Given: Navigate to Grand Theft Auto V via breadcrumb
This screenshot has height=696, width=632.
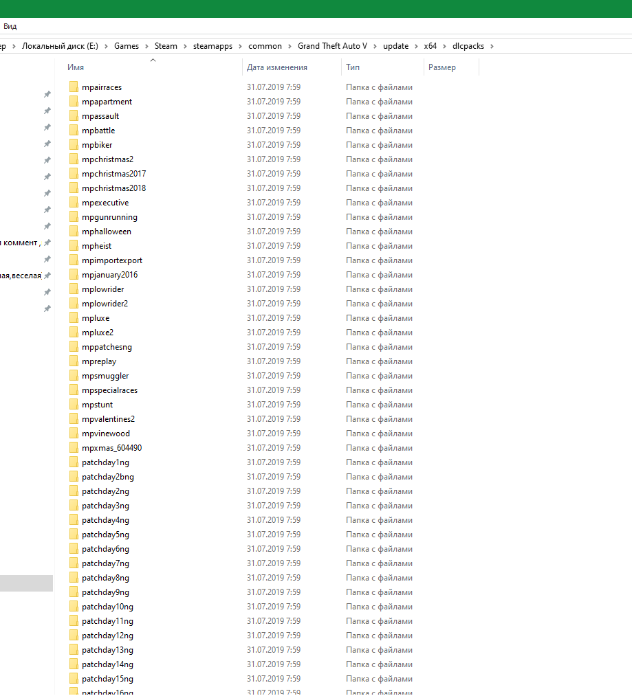Looking at the screenshot, I should (x=334, y=45).
